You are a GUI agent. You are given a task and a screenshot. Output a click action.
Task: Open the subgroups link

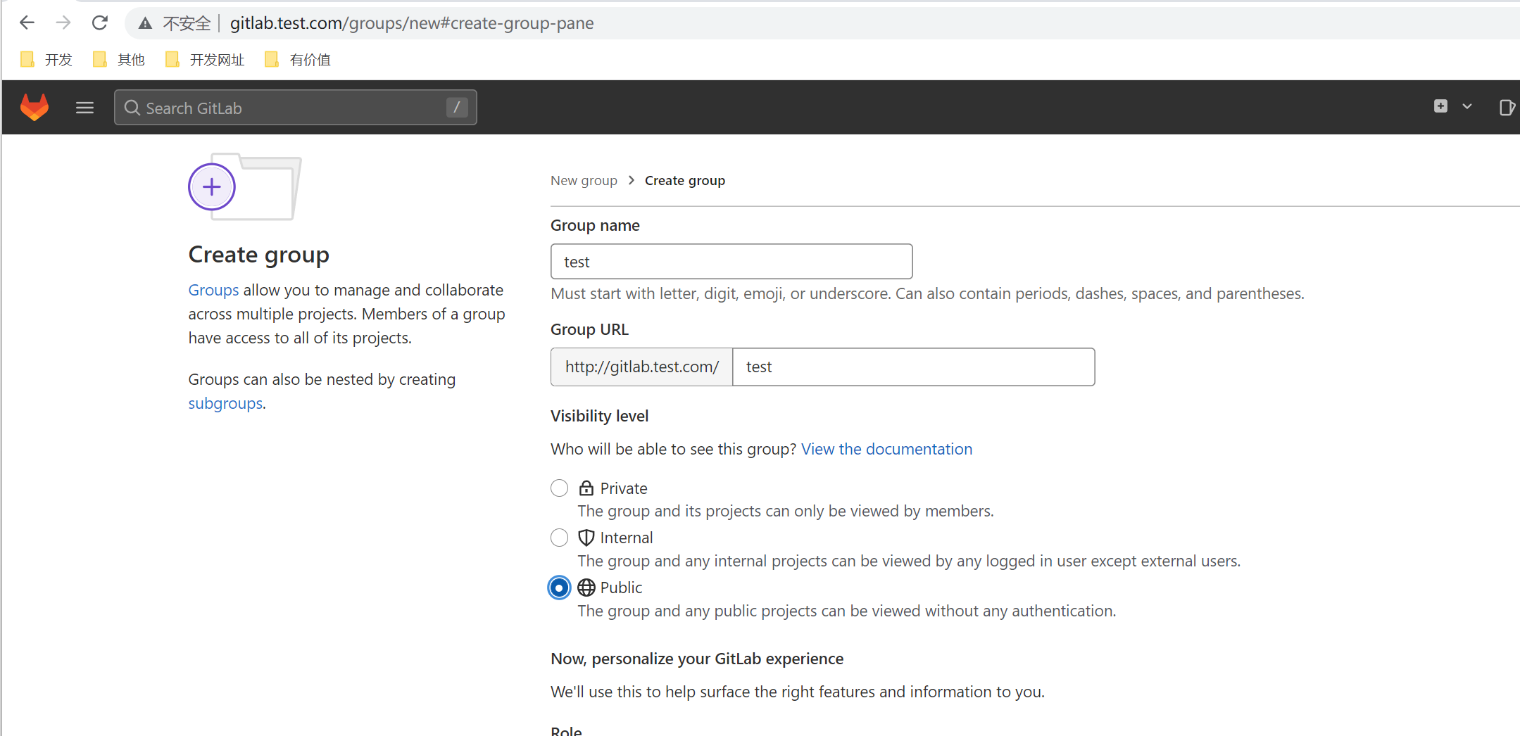[x=225, y=403]
